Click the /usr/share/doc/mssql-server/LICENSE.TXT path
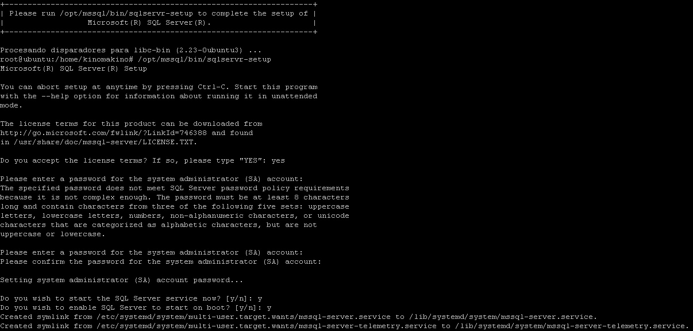 tap(103, 142)
